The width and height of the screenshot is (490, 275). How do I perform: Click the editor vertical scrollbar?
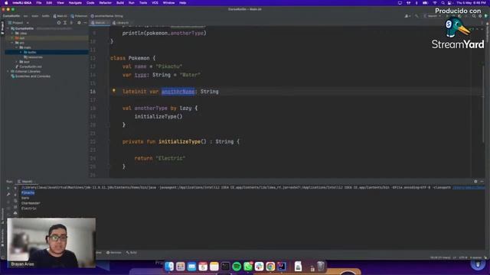pyautogui.click(x=484, y=103)
